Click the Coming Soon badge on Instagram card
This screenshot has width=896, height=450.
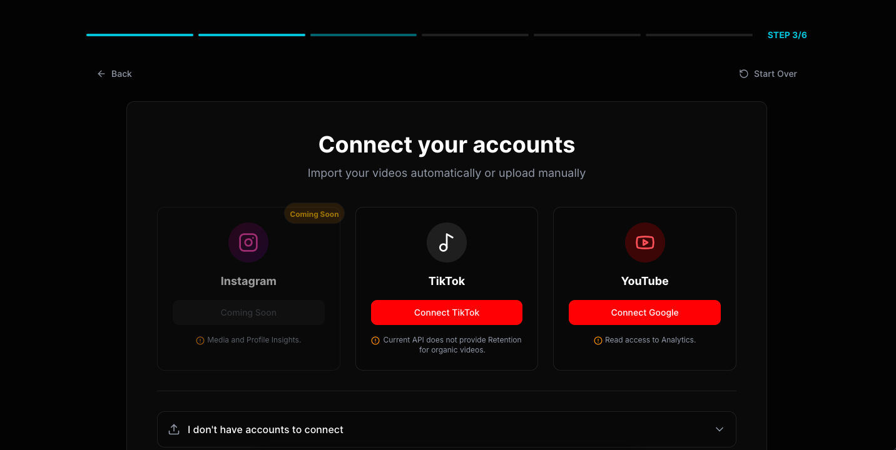(314, 214)
